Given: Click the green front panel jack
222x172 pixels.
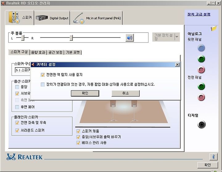Looking at the screenshot, I should pos(201,86).
